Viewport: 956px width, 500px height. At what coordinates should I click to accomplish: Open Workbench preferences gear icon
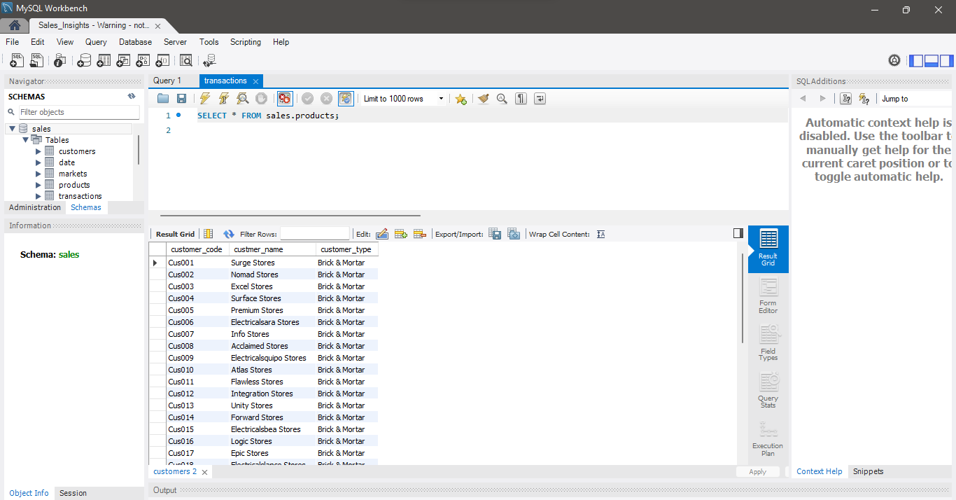tap(894, 60)
